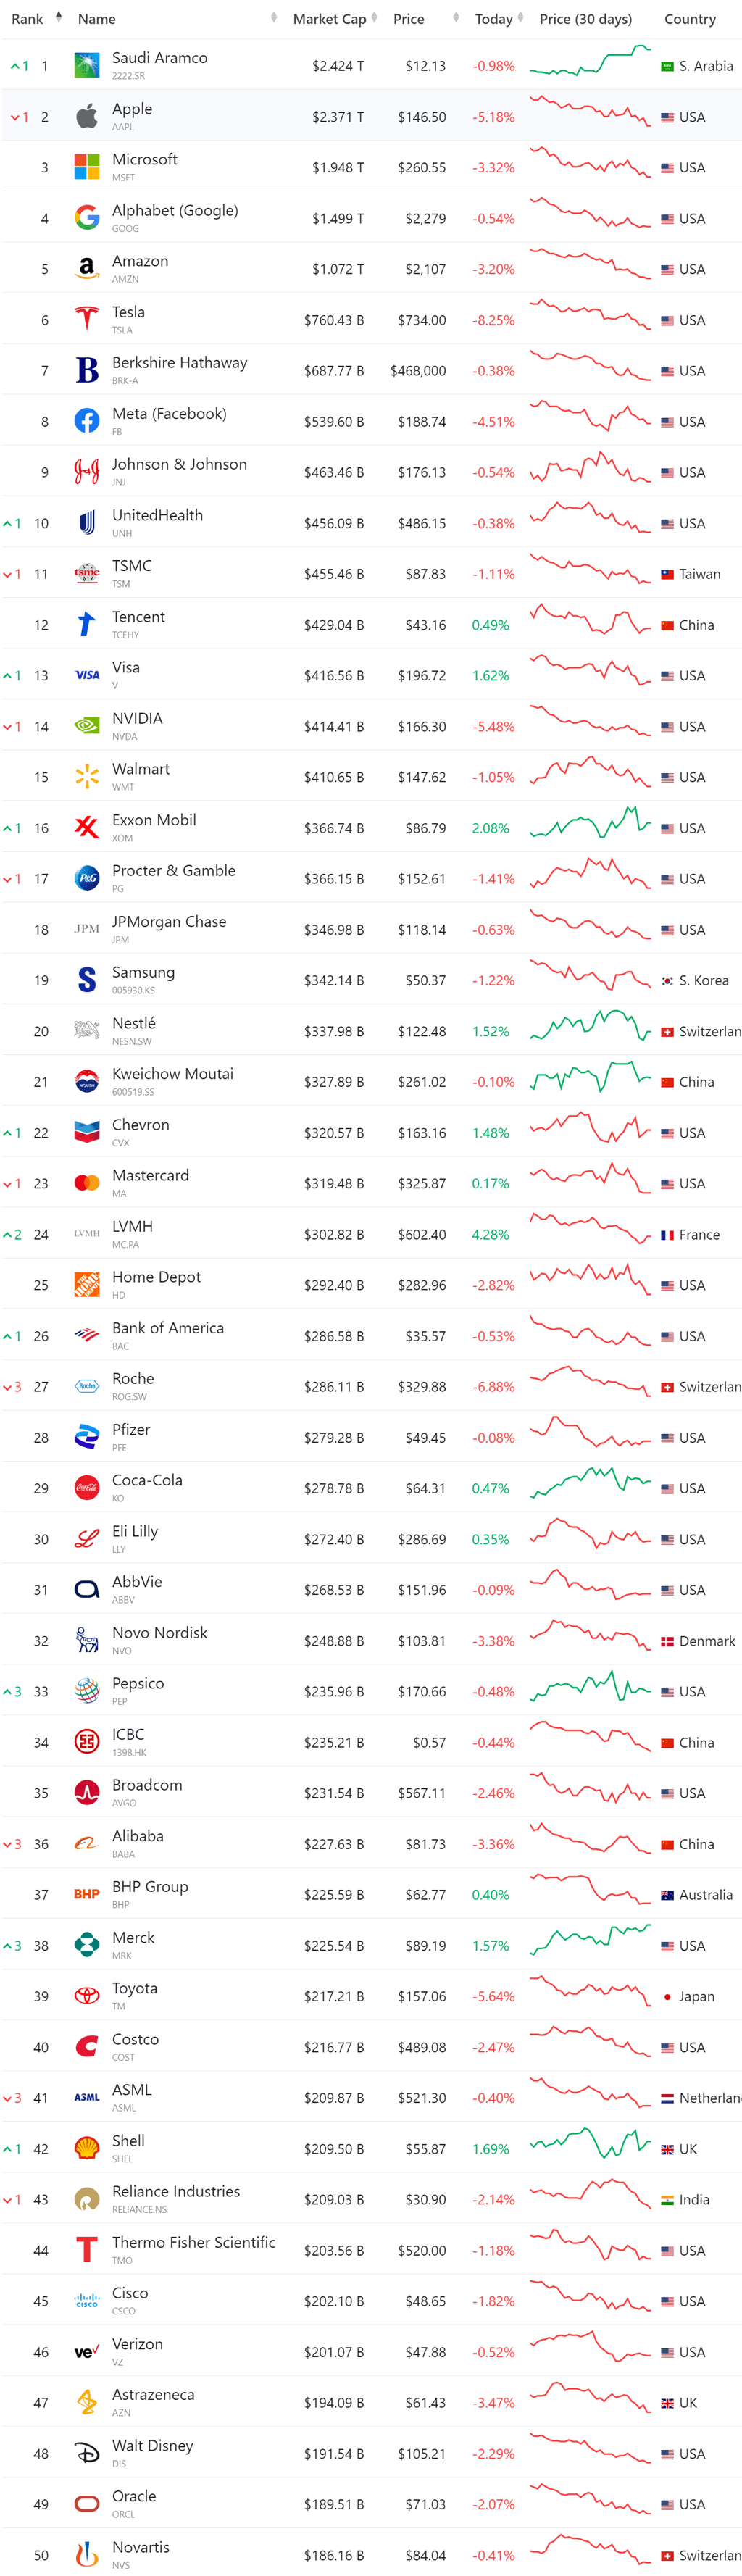Click the Walmart spark logo

pos(87,777)
